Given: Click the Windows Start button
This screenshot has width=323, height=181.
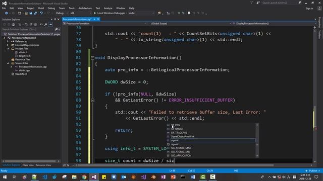Looking at the screenshot, I should point(5,176).
